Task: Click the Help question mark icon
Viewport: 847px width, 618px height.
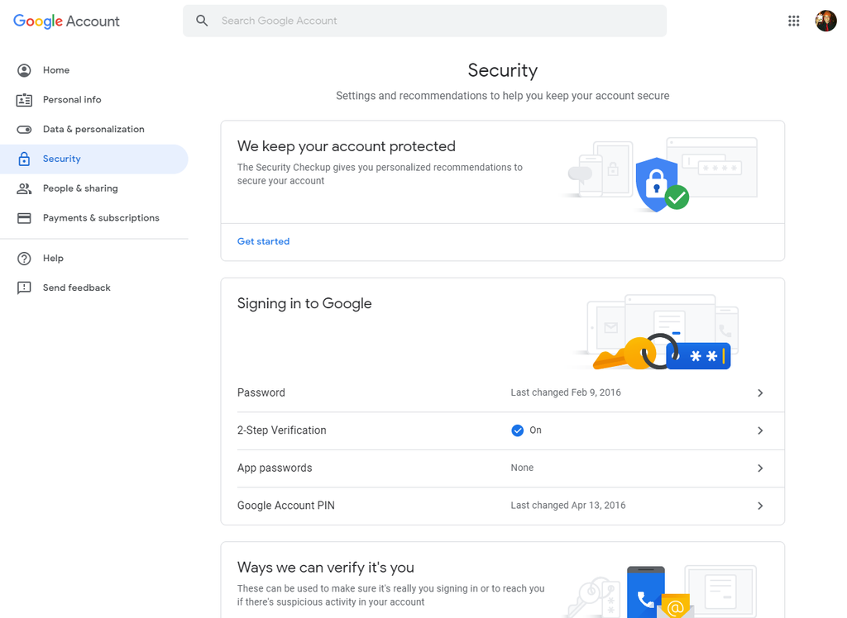Action: click(x=25, y=258)
